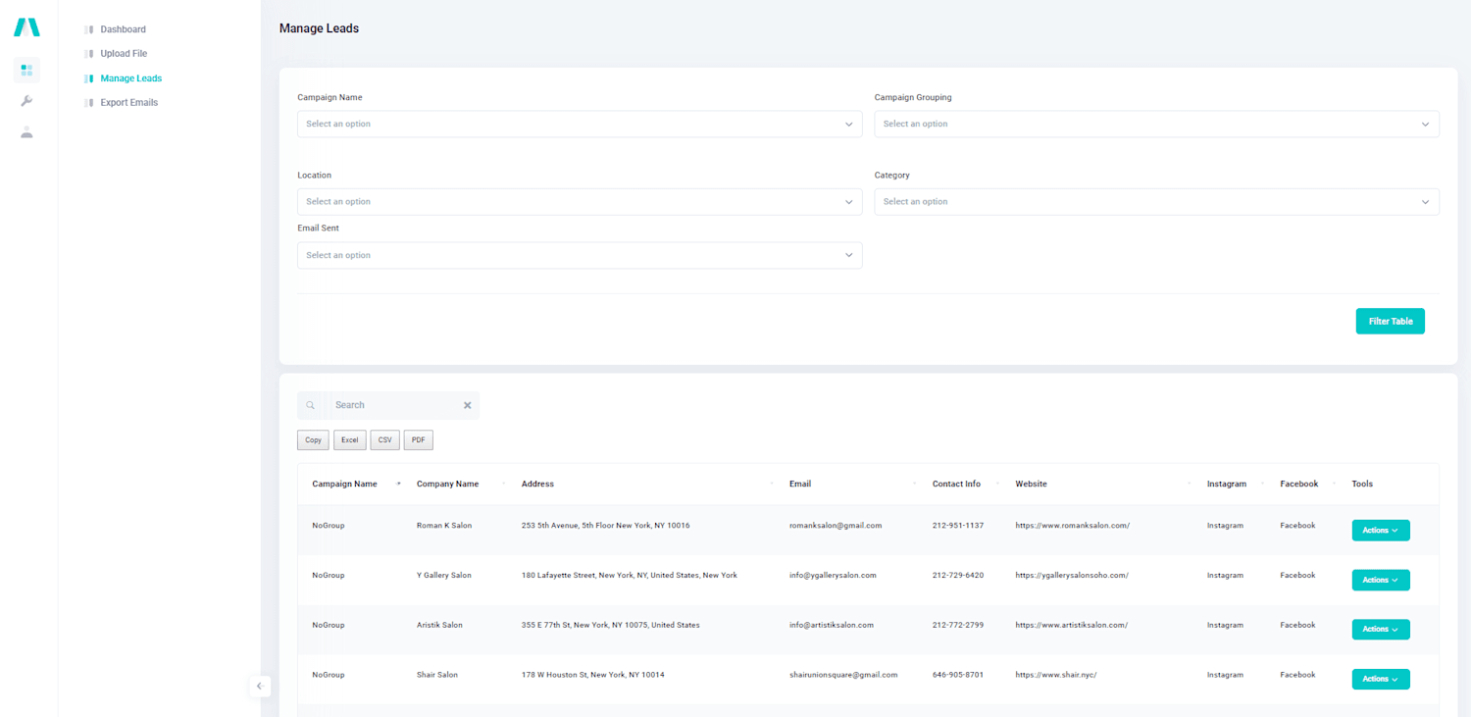Select company name Aristik Salon
Viewport: 1471px width, 717px height.
(x=439, y=625)
